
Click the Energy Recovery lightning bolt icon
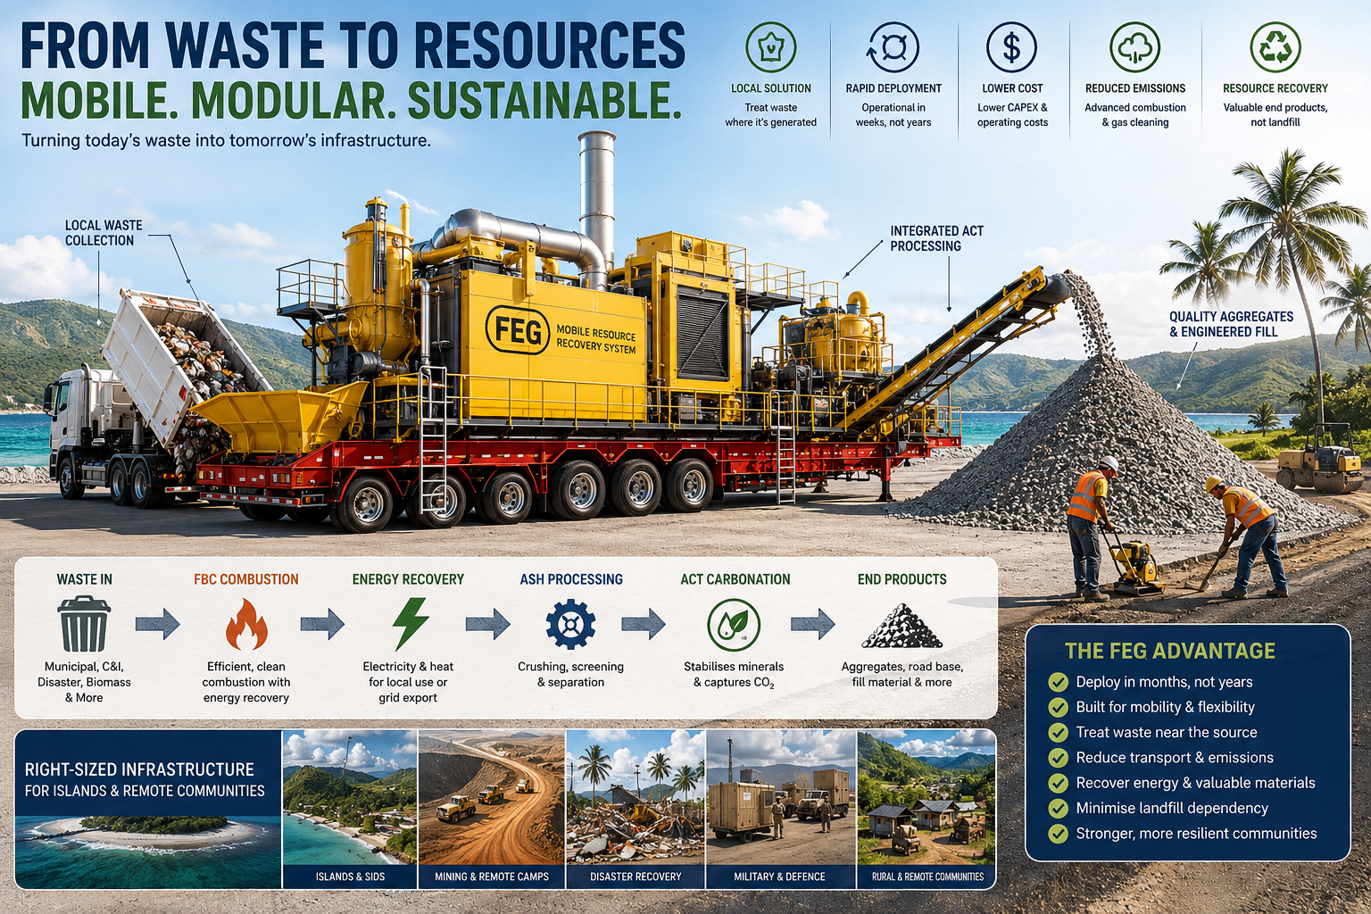coord(411,623)
